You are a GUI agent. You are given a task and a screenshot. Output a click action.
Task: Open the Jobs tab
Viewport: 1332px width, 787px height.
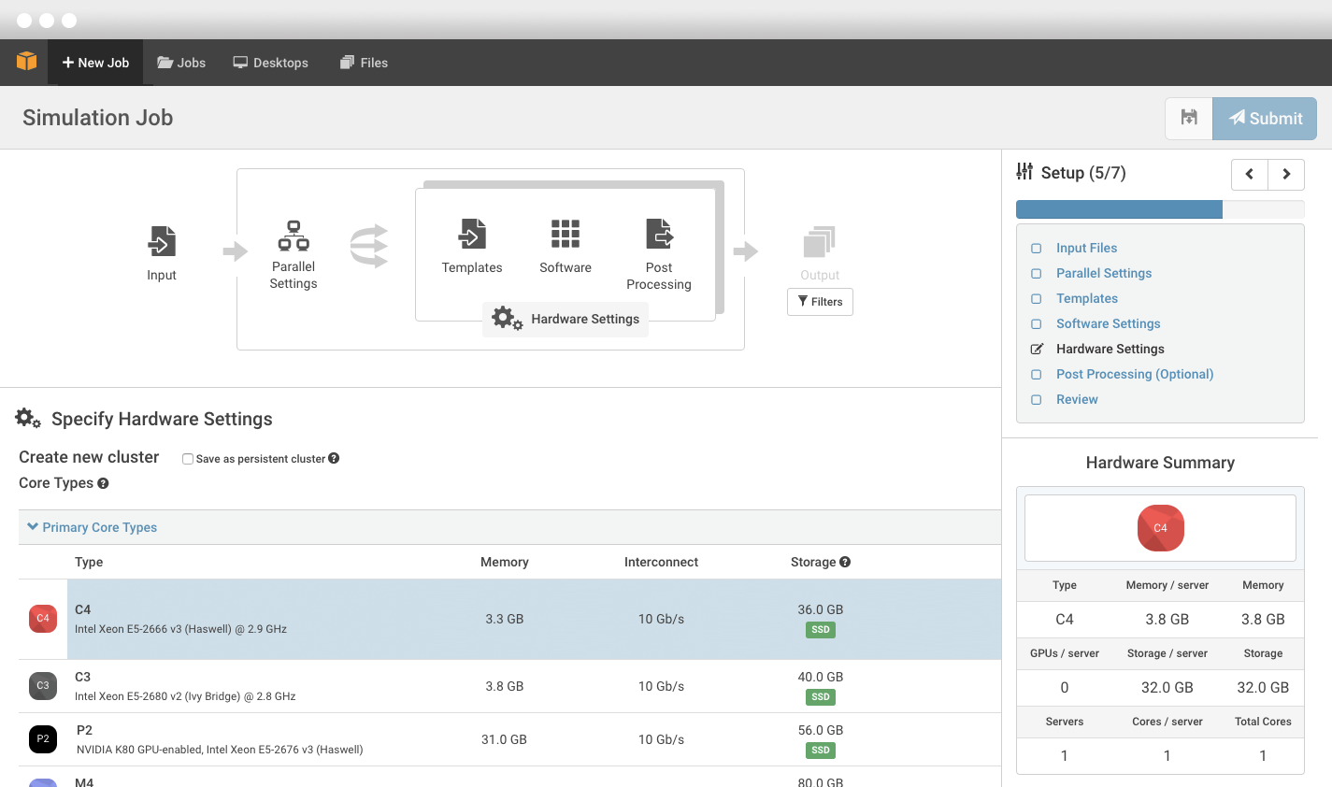pyautogui.click(x=181, y=63)
